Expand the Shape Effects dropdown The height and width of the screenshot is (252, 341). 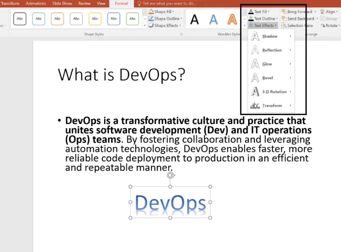coord(165,26)
